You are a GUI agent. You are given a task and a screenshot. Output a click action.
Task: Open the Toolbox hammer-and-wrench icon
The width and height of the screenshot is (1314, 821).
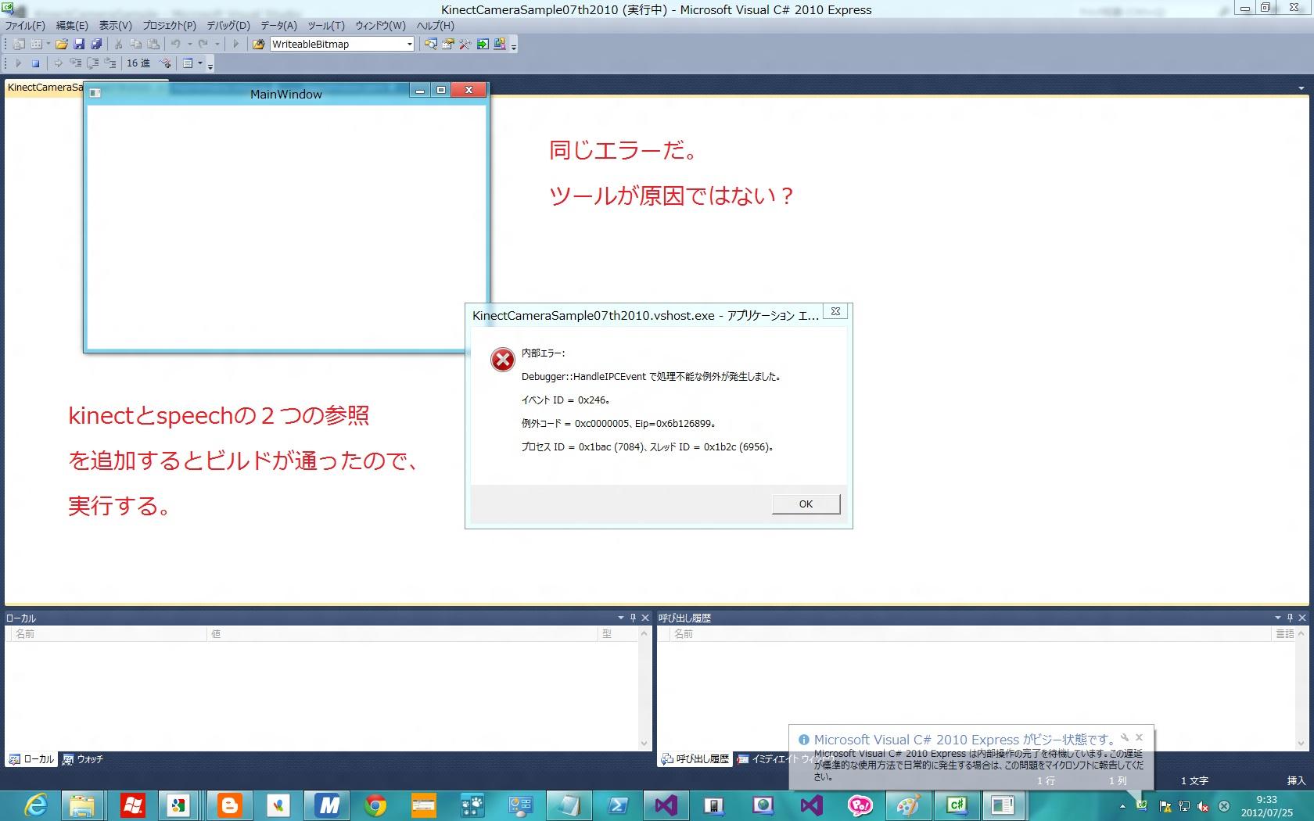(x=465, y=44)
